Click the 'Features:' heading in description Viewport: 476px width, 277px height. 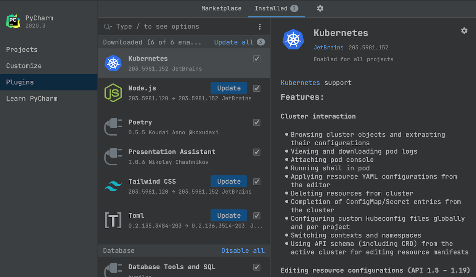(302, 97)
